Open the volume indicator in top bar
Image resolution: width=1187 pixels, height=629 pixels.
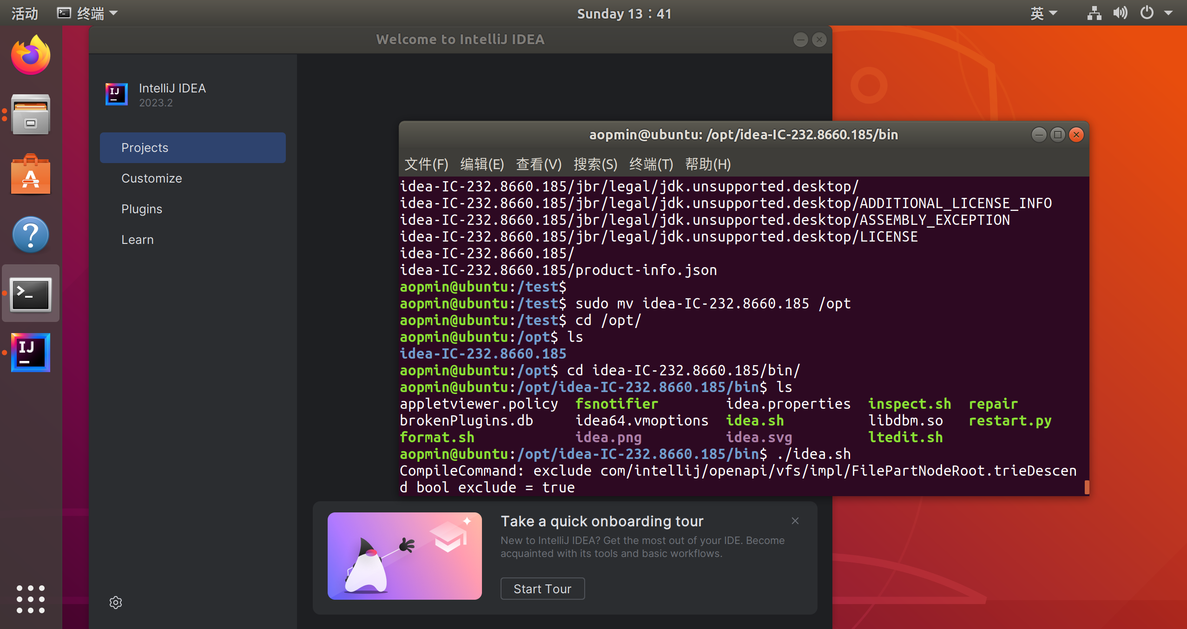[1120, 13]
